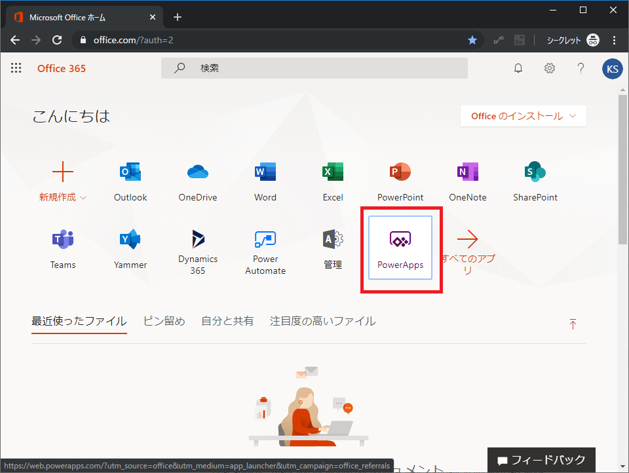Launch the Excel app
Image resolution: width=629 pixels, height=473 pixels.
[333, 181]
